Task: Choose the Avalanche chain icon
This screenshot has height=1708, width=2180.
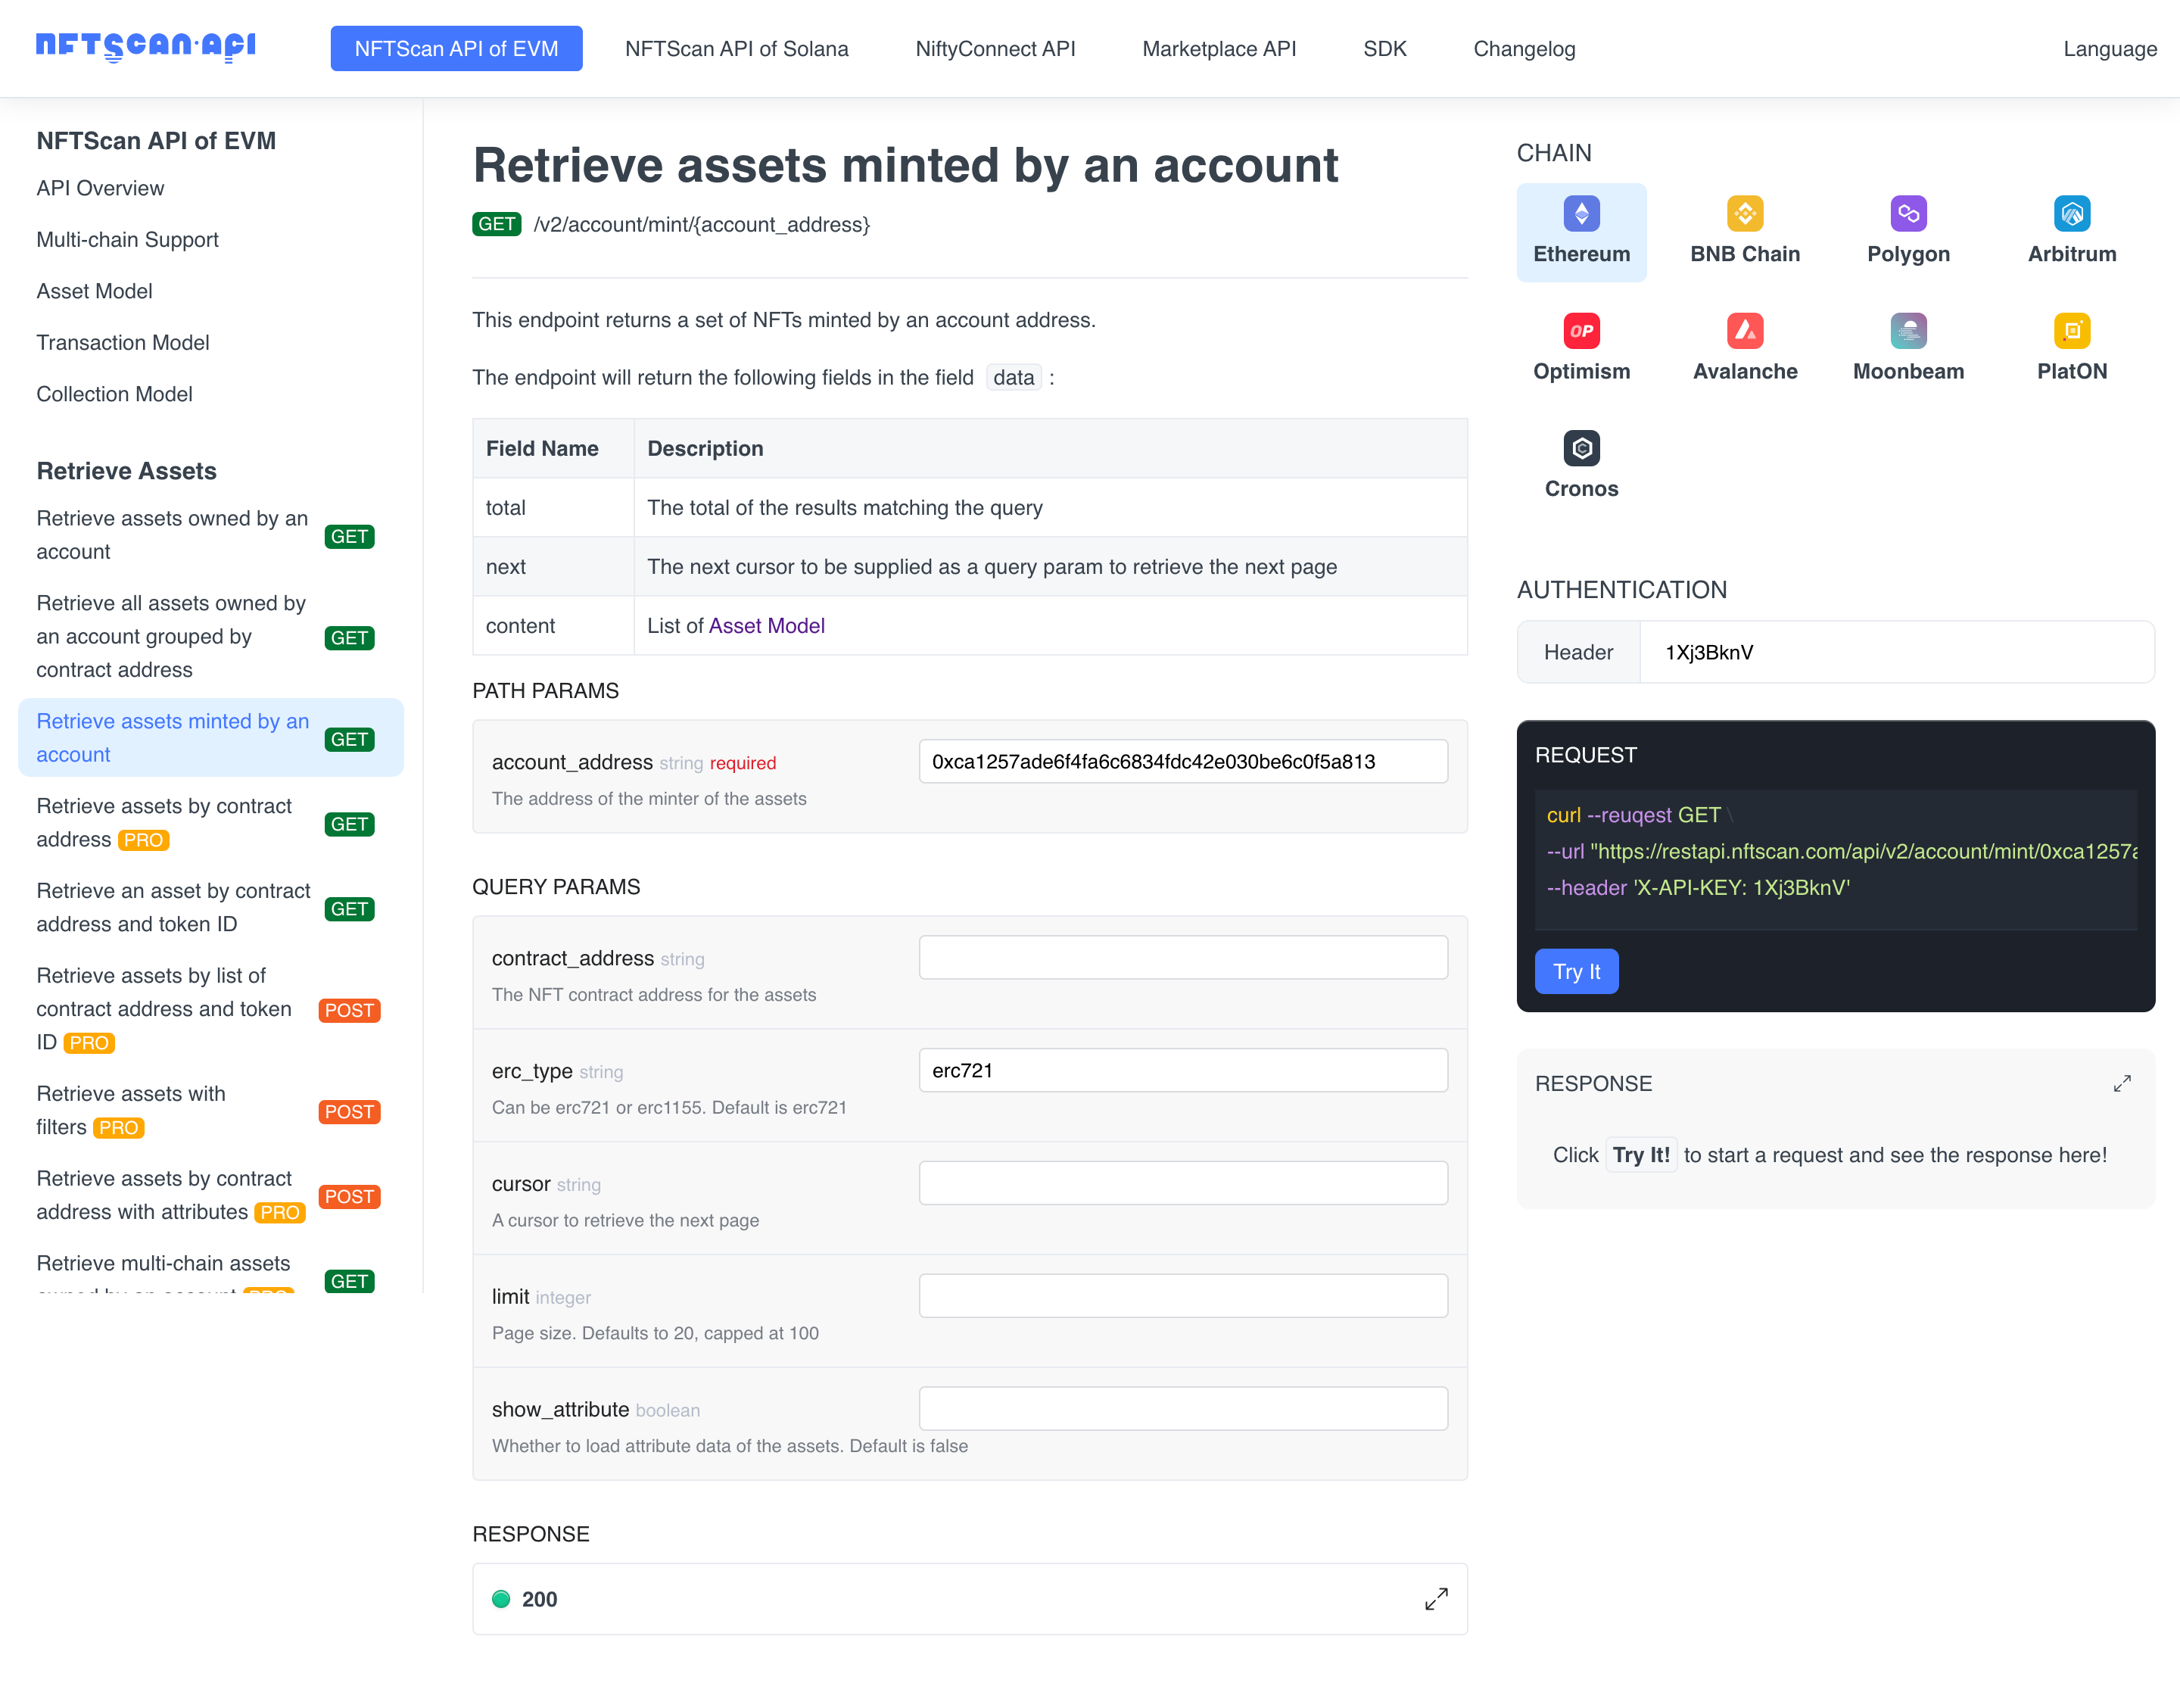Action: [x=1744, y=331]
